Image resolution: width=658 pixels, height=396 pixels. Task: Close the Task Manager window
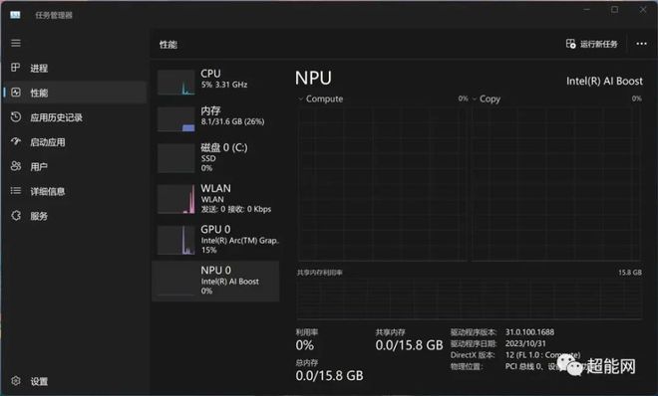pyautogui.click(x=643, y=9)
